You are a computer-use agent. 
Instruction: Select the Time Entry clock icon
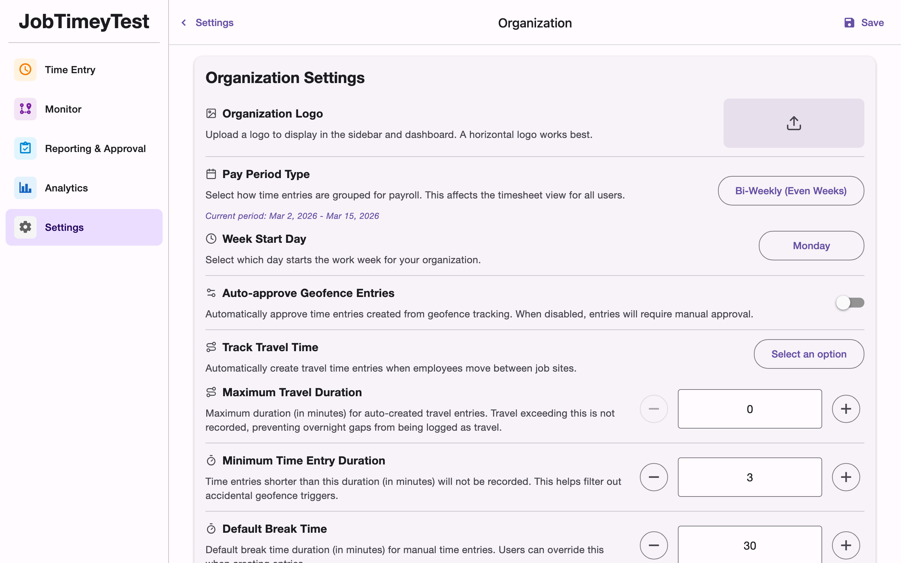pyautogui.click(x=25, y=69)
